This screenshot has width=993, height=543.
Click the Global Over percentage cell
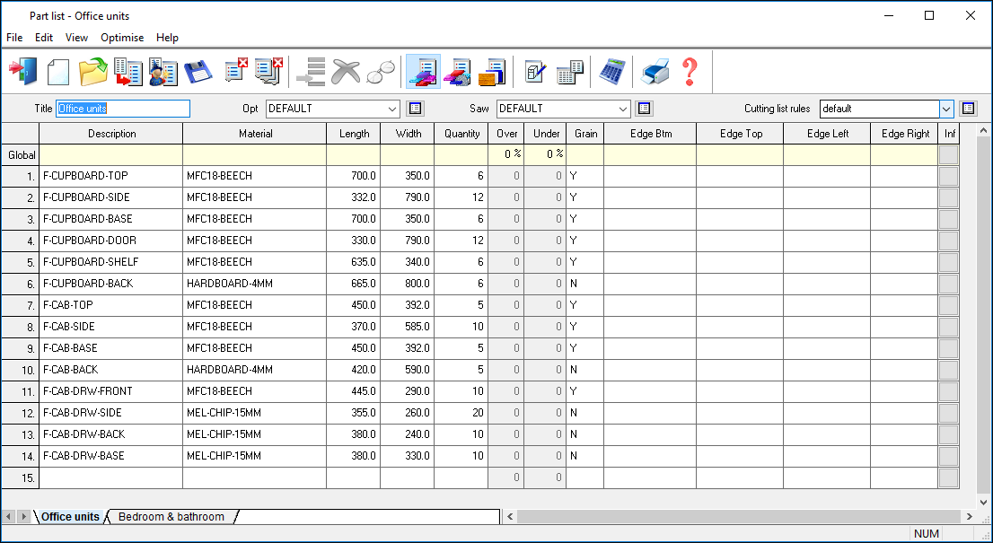[506, 155]
